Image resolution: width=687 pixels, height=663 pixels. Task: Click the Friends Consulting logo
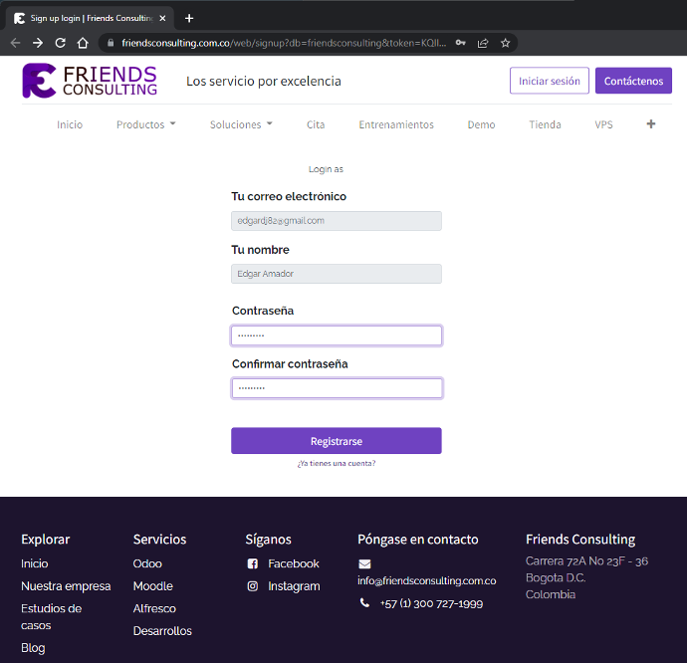90,81
